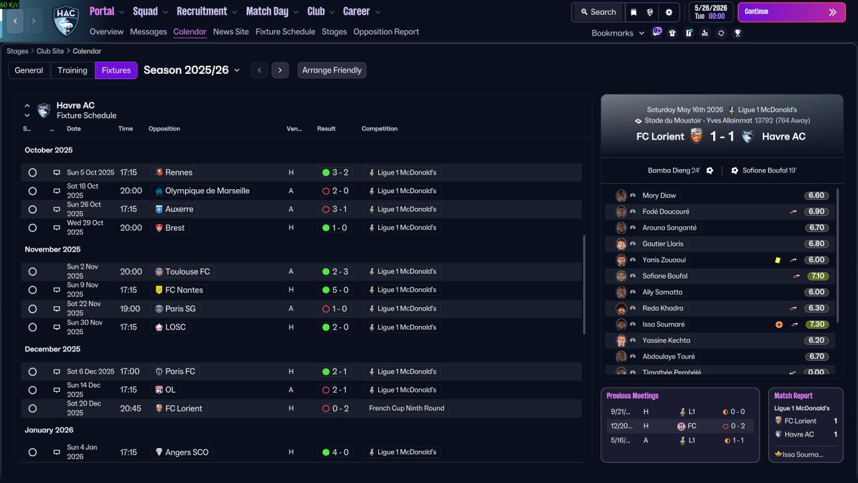Click the TV icon on the Rennes row
Screen dimensions: 858x483
tap(57, 172)
